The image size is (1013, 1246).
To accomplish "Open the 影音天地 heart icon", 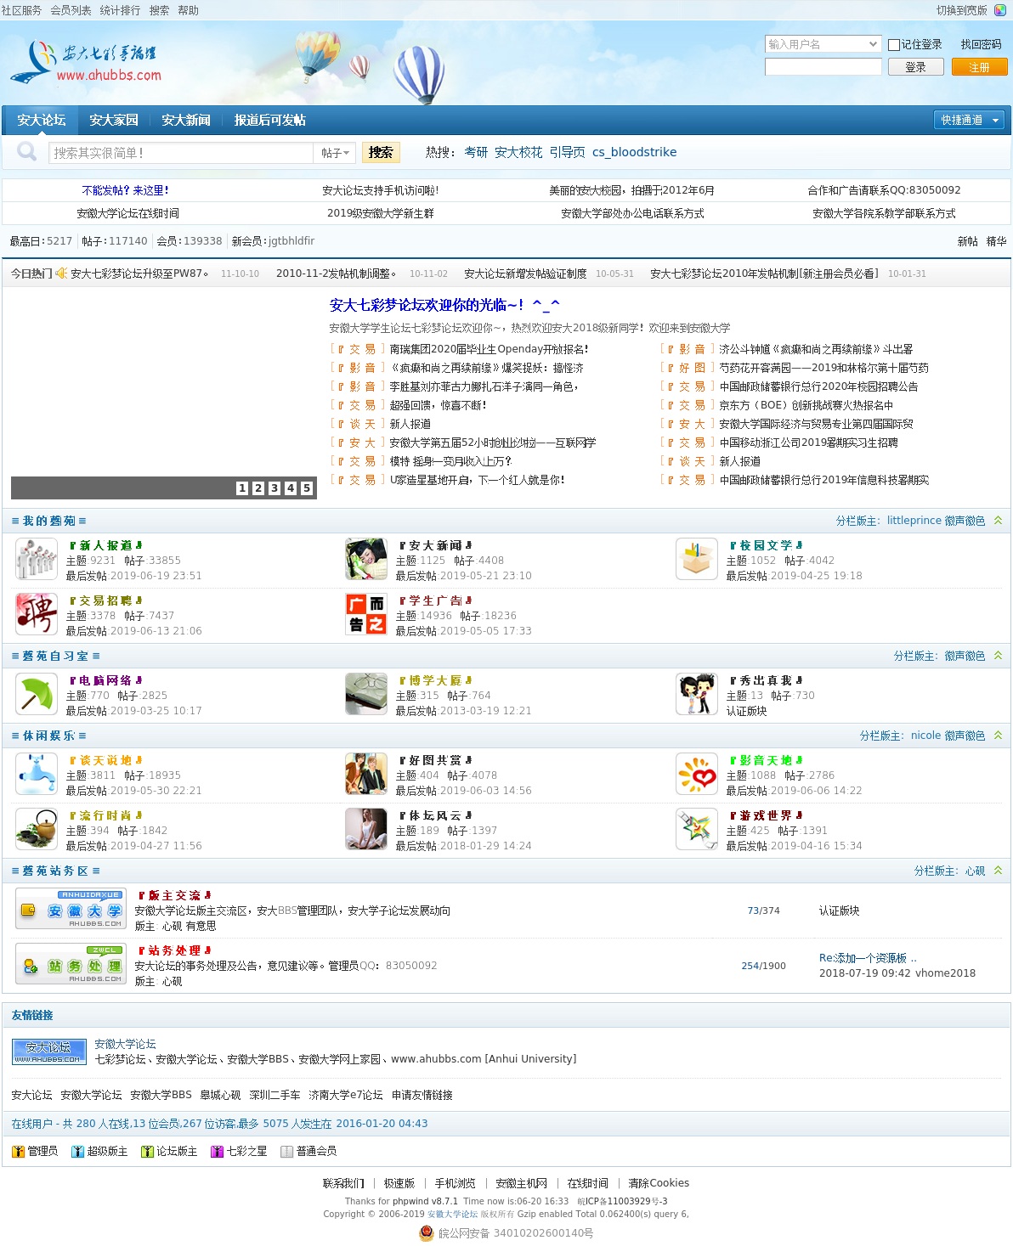I will (x=696, y=775).
